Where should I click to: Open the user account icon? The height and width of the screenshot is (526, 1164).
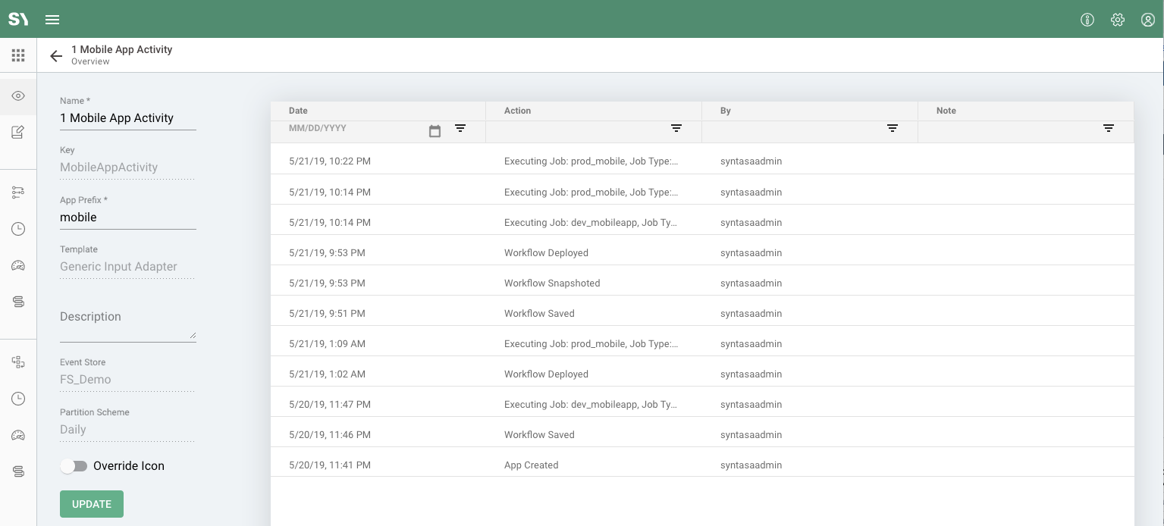pos(1147,20)
